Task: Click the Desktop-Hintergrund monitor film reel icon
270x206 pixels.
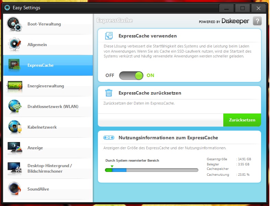Action: pos(15,168)
